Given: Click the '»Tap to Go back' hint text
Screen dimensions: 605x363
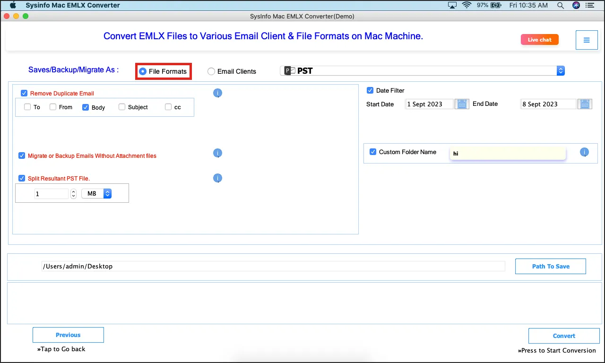Looking at the screenshot, I should pyautogui.click(x=61, y=349).
